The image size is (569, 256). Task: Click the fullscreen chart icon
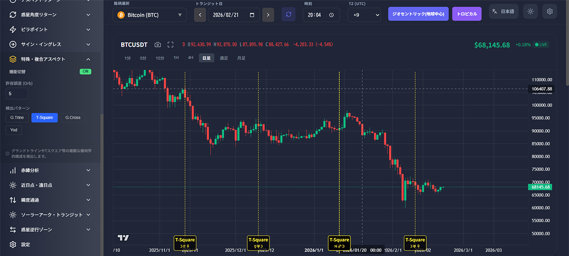click(x=170, y=45)
